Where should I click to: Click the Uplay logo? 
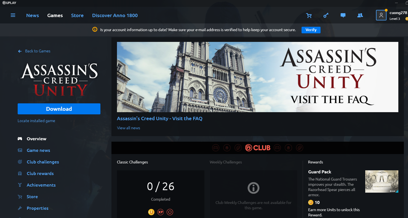[x=9, y=2]
